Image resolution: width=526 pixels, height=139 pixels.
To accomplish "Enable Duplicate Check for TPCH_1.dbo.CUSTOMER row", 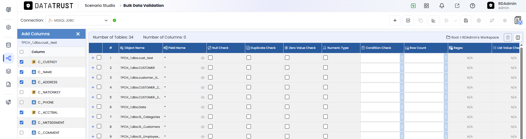I will click(x=249, y=67).
